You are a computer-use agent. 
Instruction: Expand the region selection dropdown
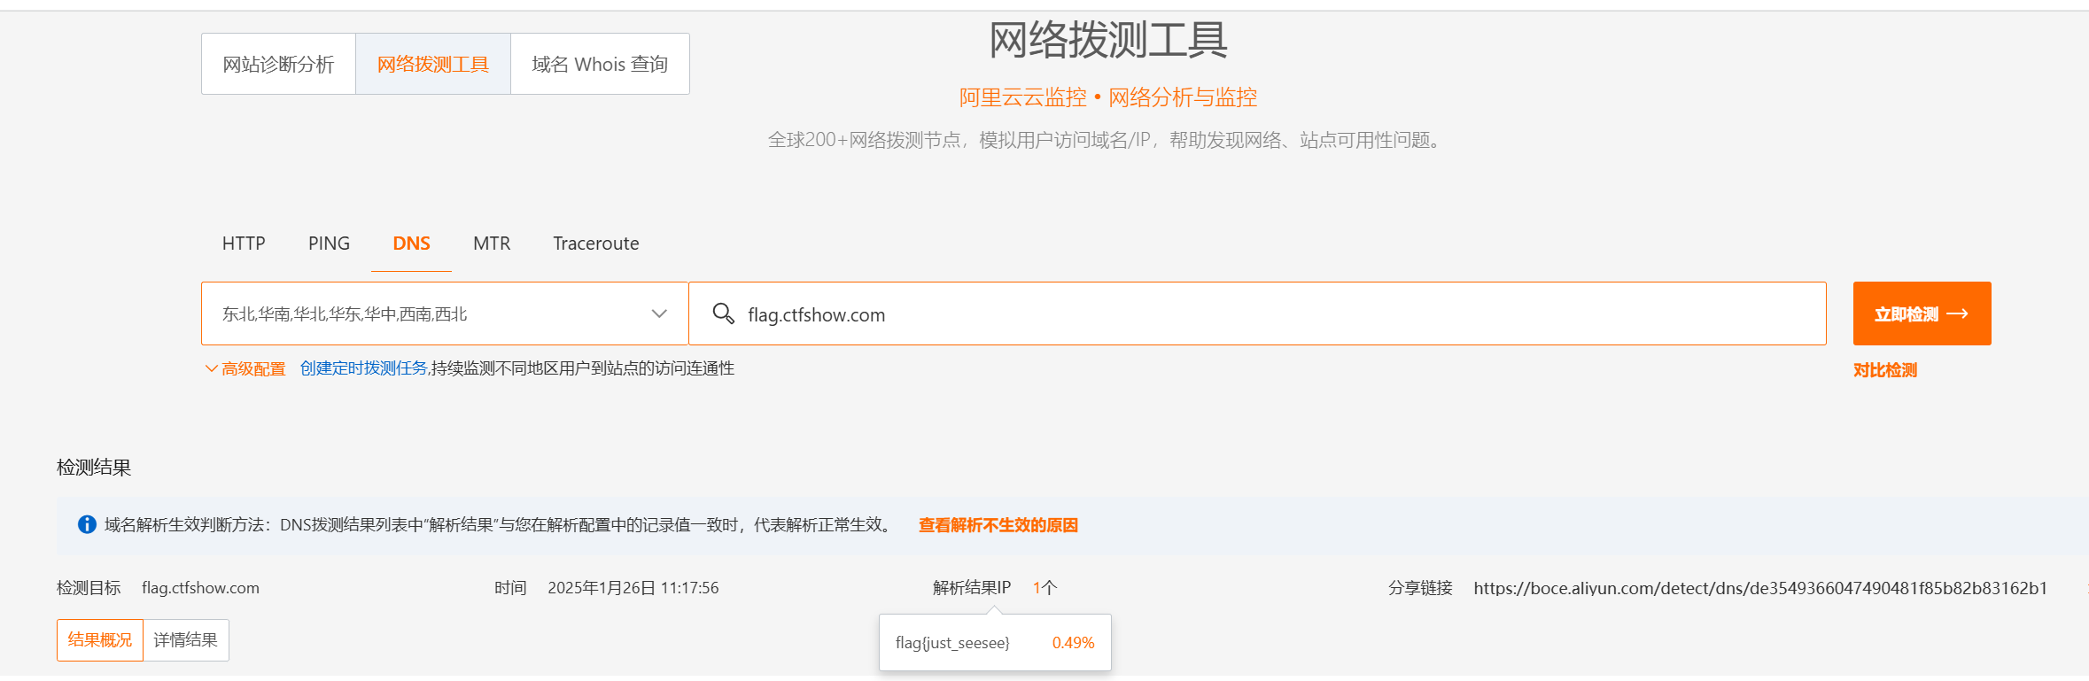(658, 313)
